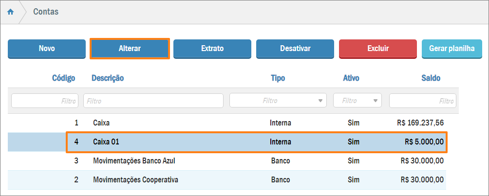Click the home icon in breadcrumb

click(10, 12)
